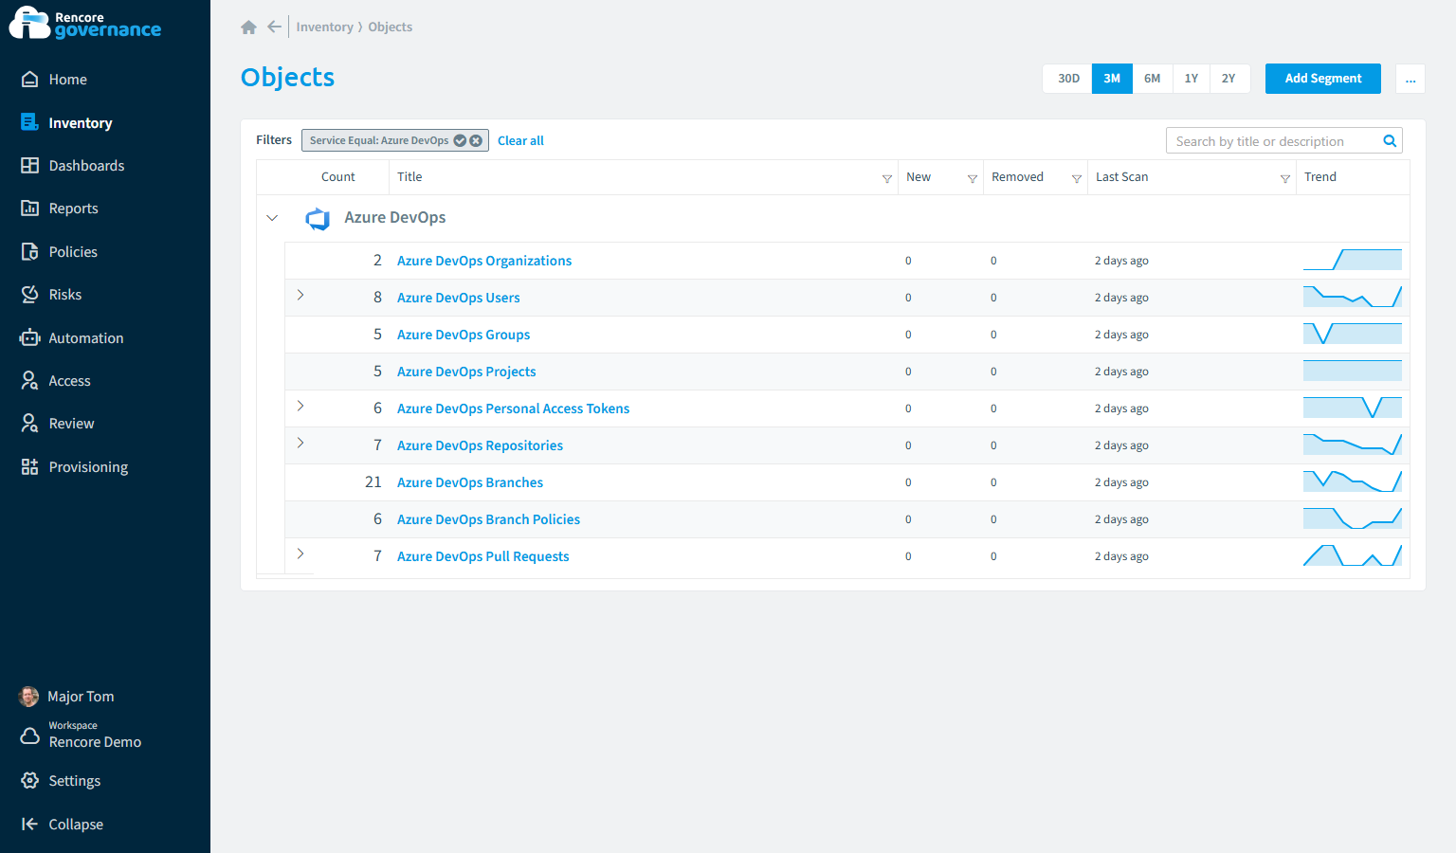Click the Clear all filters link
Screen dimensions: 1456x853
[x=520, y=141]
